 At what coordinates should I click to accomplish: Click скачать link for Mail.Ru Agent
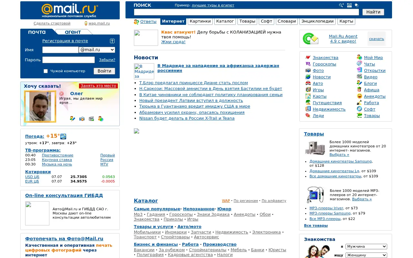click(x=377, y=39)
